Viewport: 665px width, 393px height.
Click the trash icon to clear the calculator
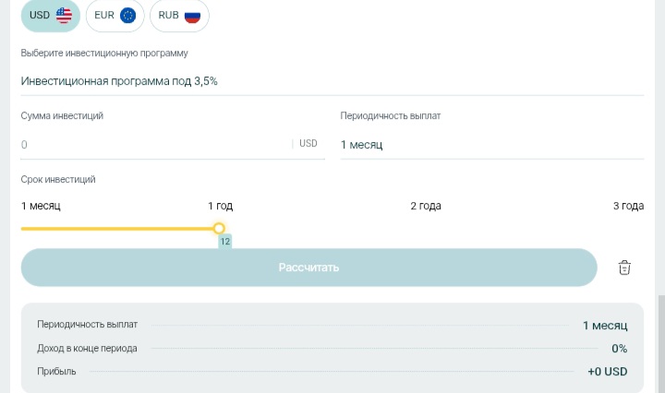(x=624, y=268)
